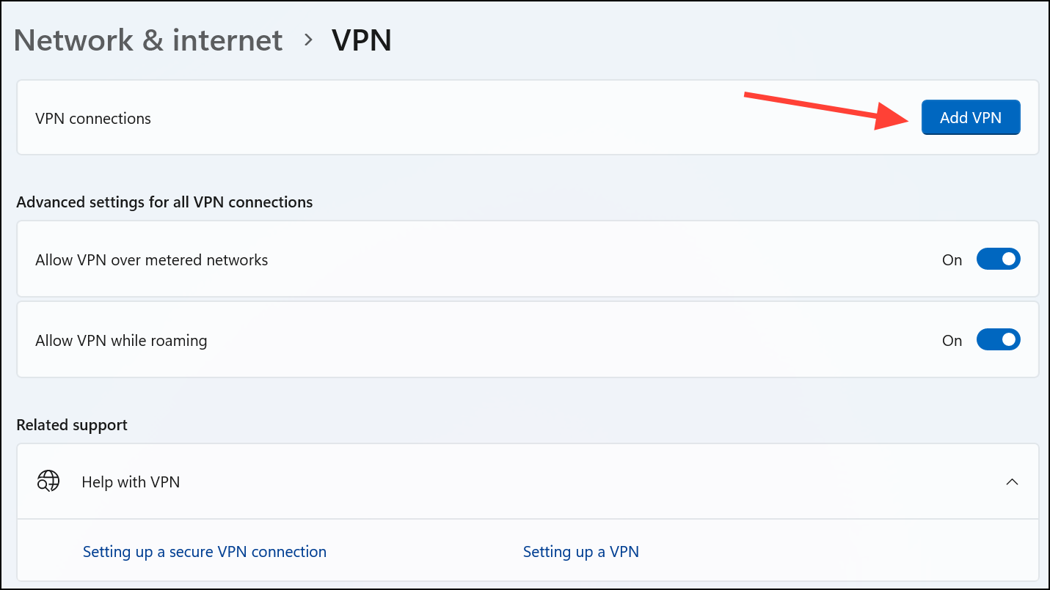
Task: Toggle the roaming VPN switch off
Action: pos(999,339)
